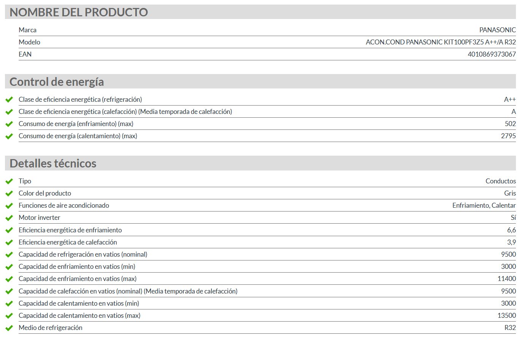Click the 13500 max heating capacity value
Viewport: 522px width, 344px height.
[x=507, y=316]
